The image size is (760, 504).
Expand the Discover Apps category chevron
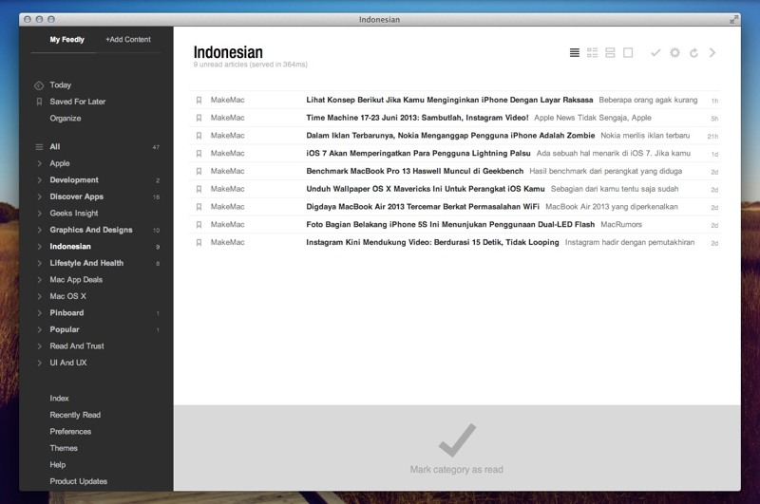click(x=39, y=196)
